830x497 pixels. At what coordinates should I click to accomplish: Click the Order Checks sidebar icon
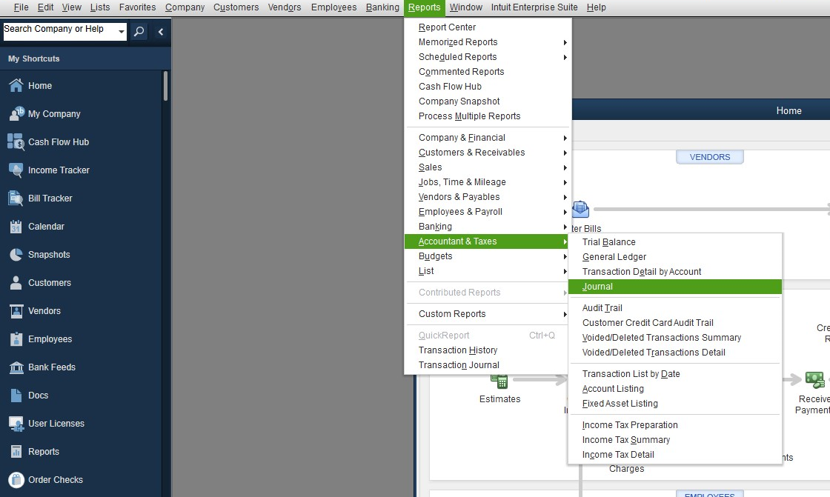point(16,479)
